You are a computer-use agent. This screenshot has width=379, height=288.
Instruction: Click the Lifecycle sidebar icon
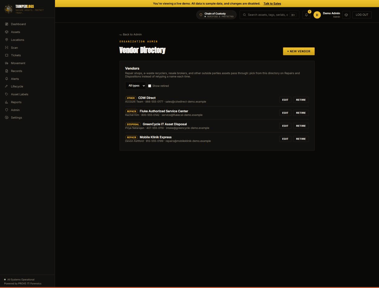click(7, 87)
